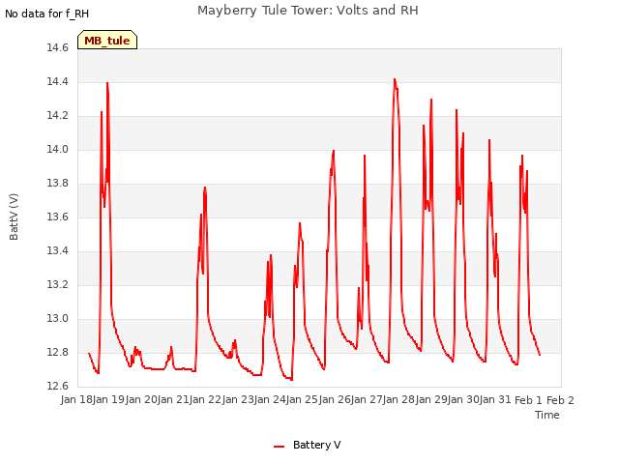Click the 13.8 y-axis tick label
Screen dimensions: 619x464
58,183
